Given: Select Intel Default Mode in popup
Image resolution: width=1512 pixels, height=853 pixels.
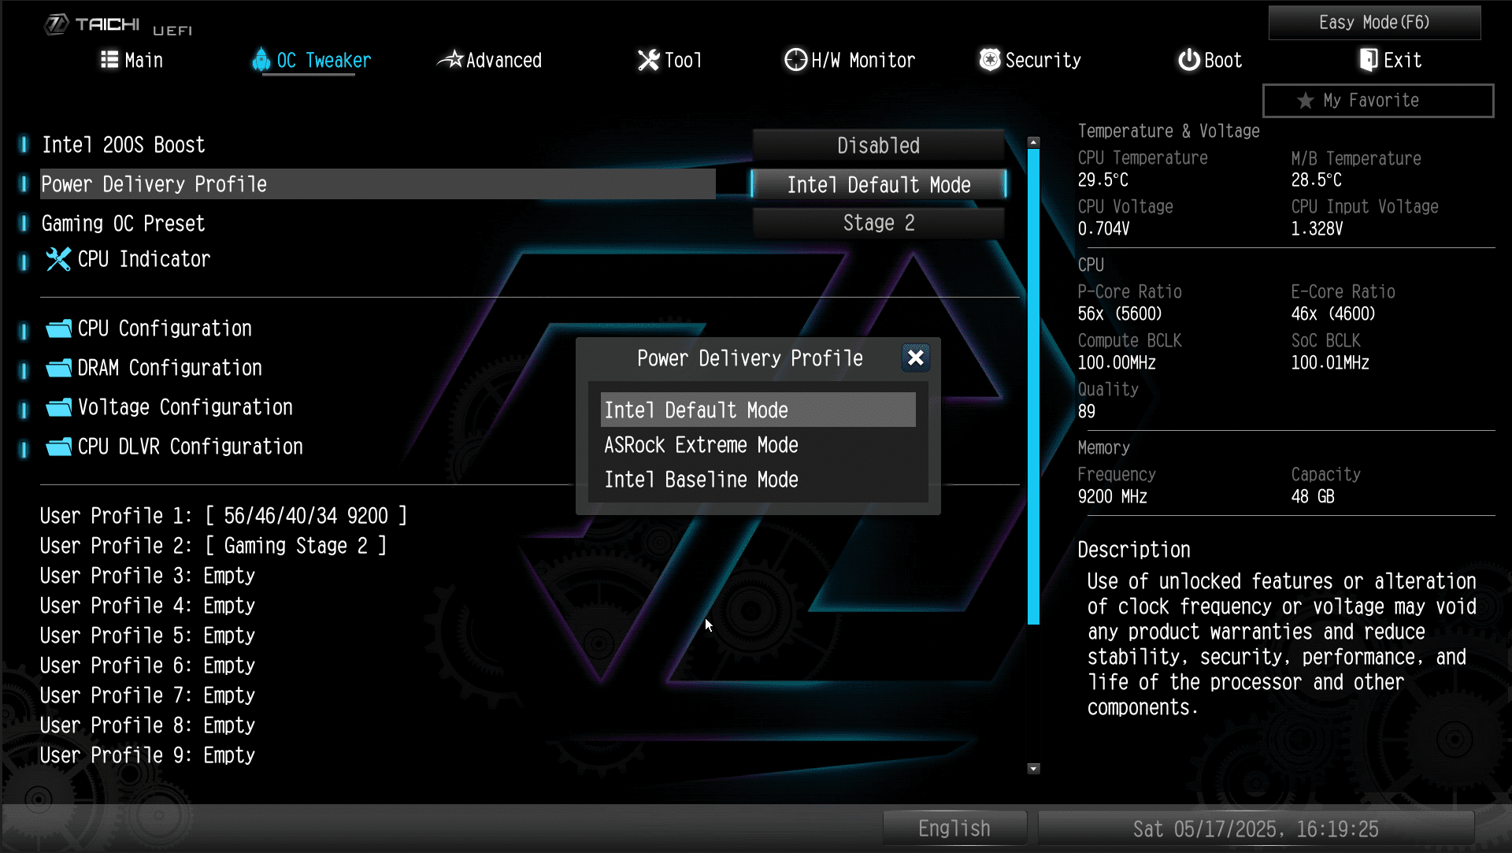Looking at the screenshot, I should pos(758,410).
